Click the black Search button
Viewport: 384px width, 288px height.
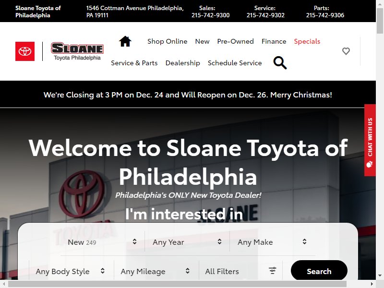pos(319,270)
